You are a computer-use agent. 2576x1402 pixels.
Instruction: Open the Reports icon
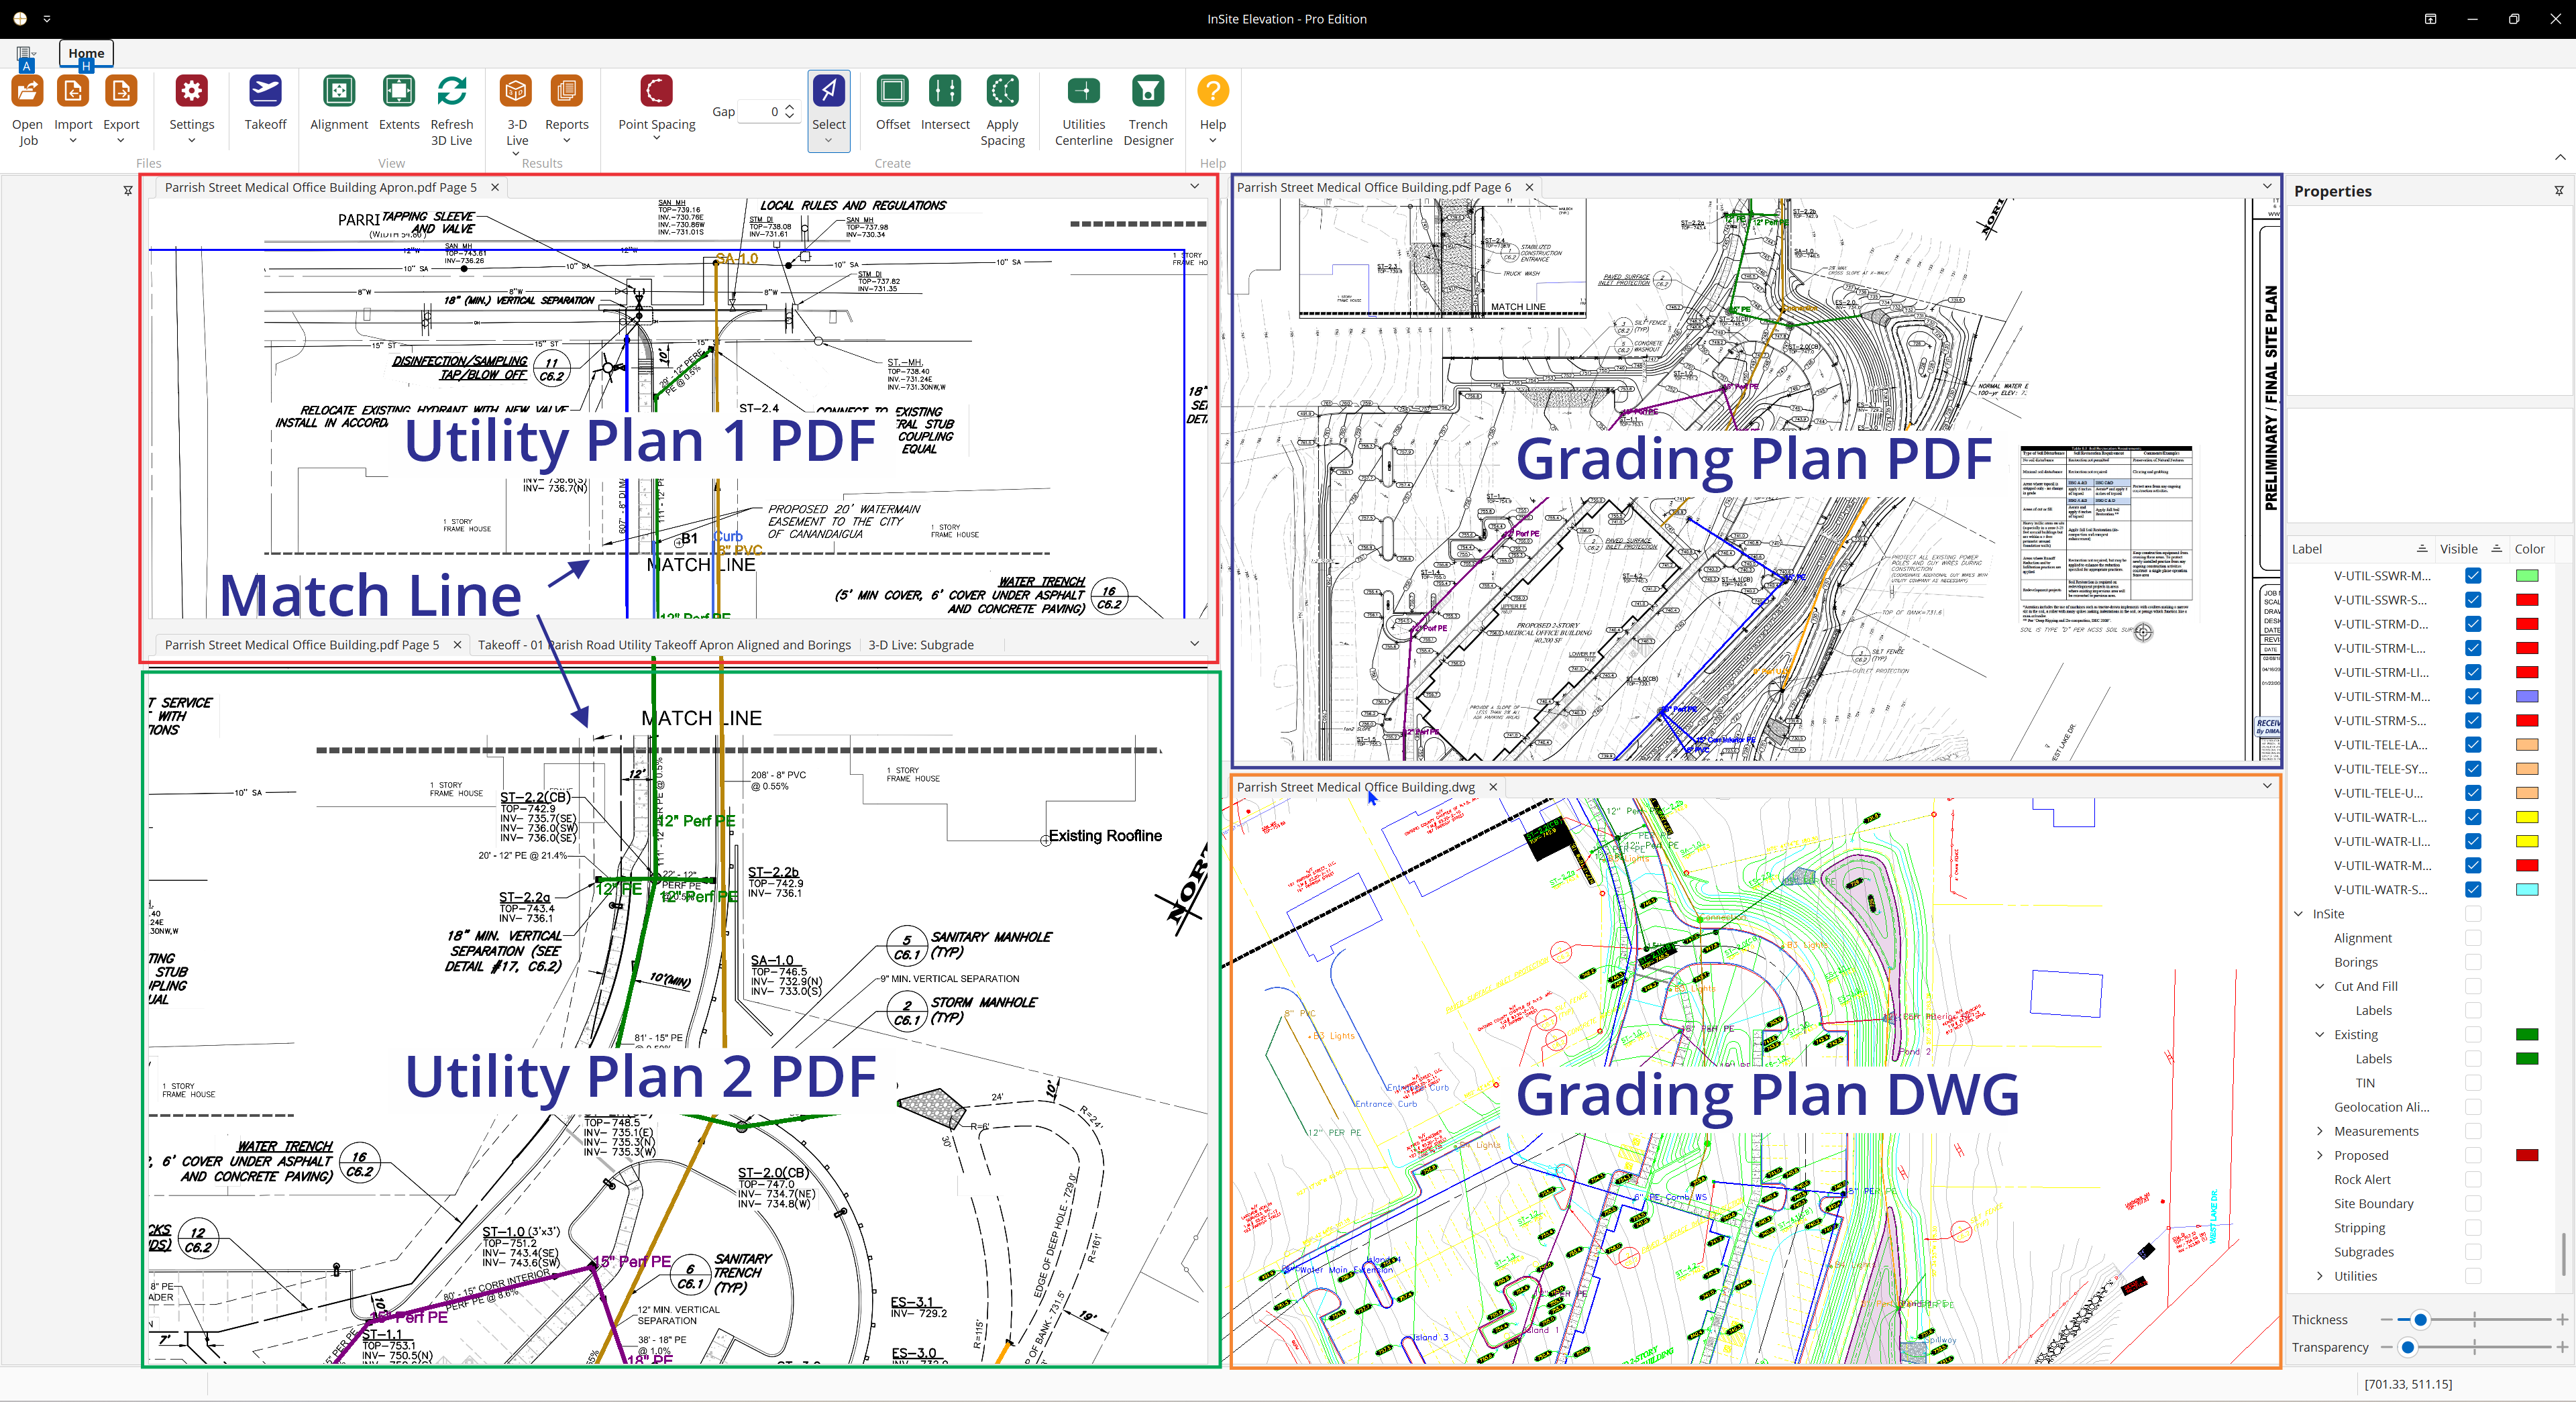566,92
